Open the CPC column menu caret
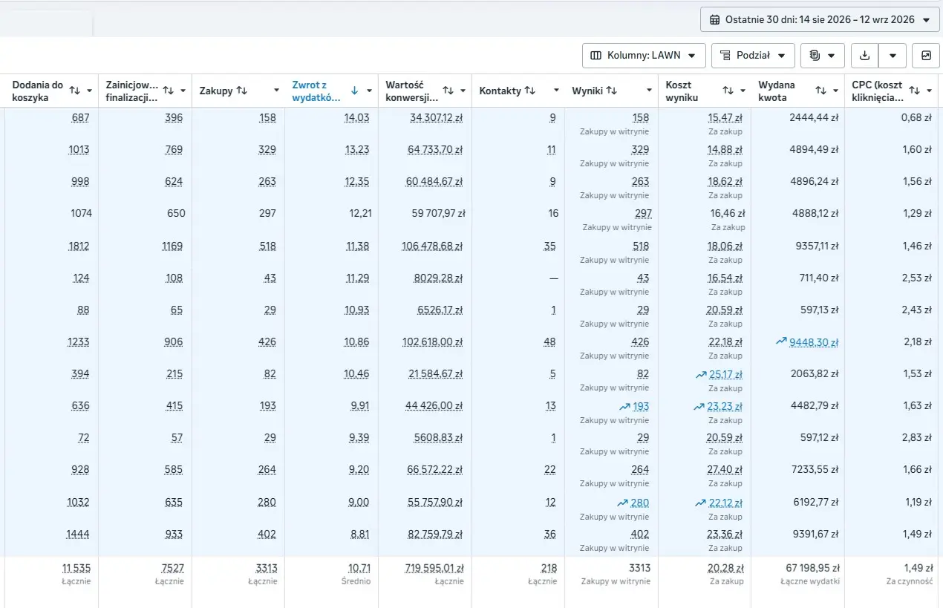Viewport: 943px width, 608px height. click(929, 91)
